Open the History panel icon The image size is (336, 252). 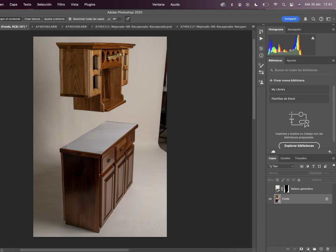click(261, 32)
